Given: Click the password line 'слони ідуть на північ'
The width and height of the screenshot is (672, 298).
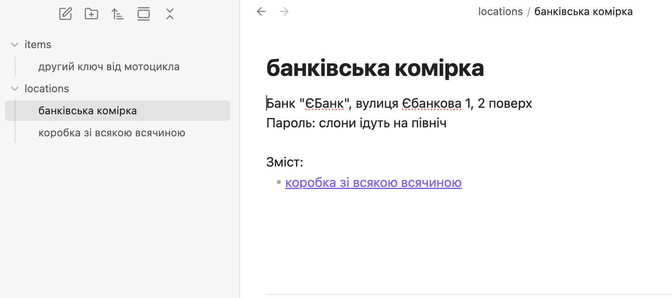Looking at the screenshot, I should 383,122.
